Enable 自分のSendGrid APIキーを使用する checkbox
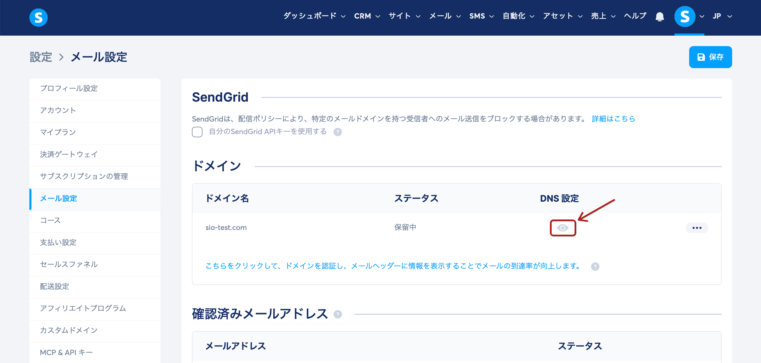The width and height of the screenshot is (761, 363). point(197,132)
